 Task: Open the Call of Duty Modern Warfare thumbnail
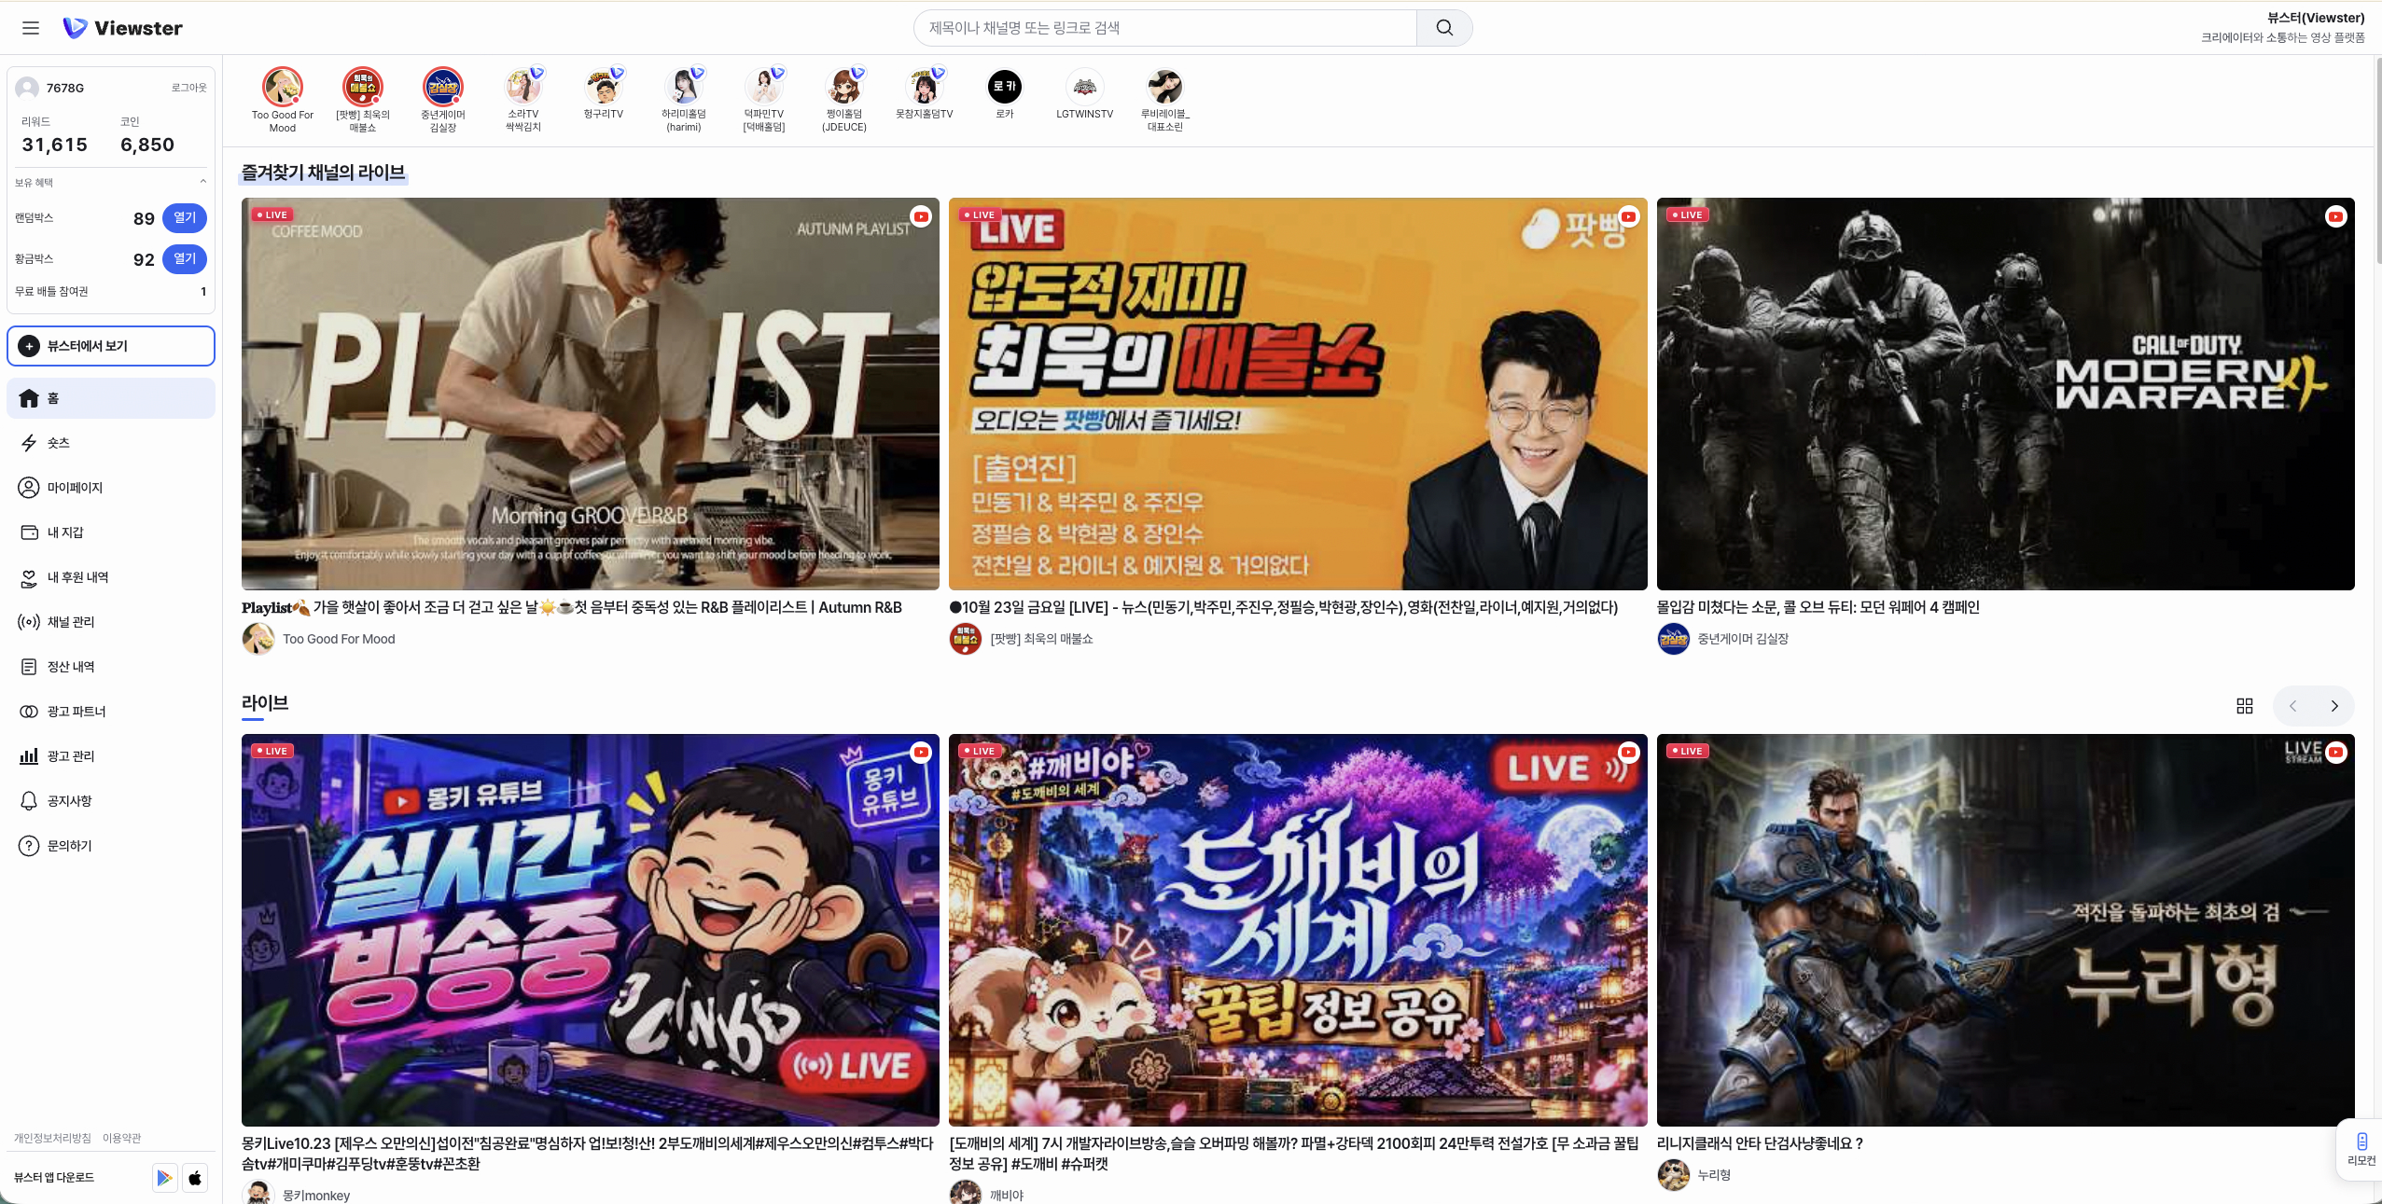coord(2005,394)
